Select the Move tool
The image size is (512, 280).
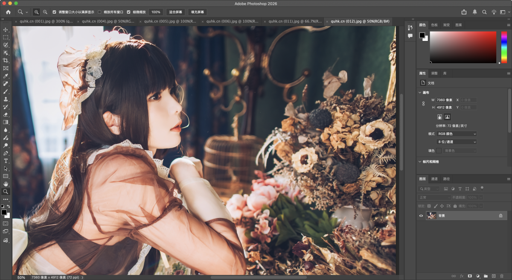pos(6,30)
